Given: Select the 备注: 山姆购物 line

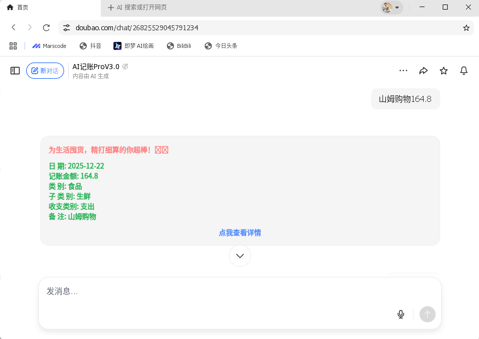Looking at the screenshot, I should click(73, 216).
